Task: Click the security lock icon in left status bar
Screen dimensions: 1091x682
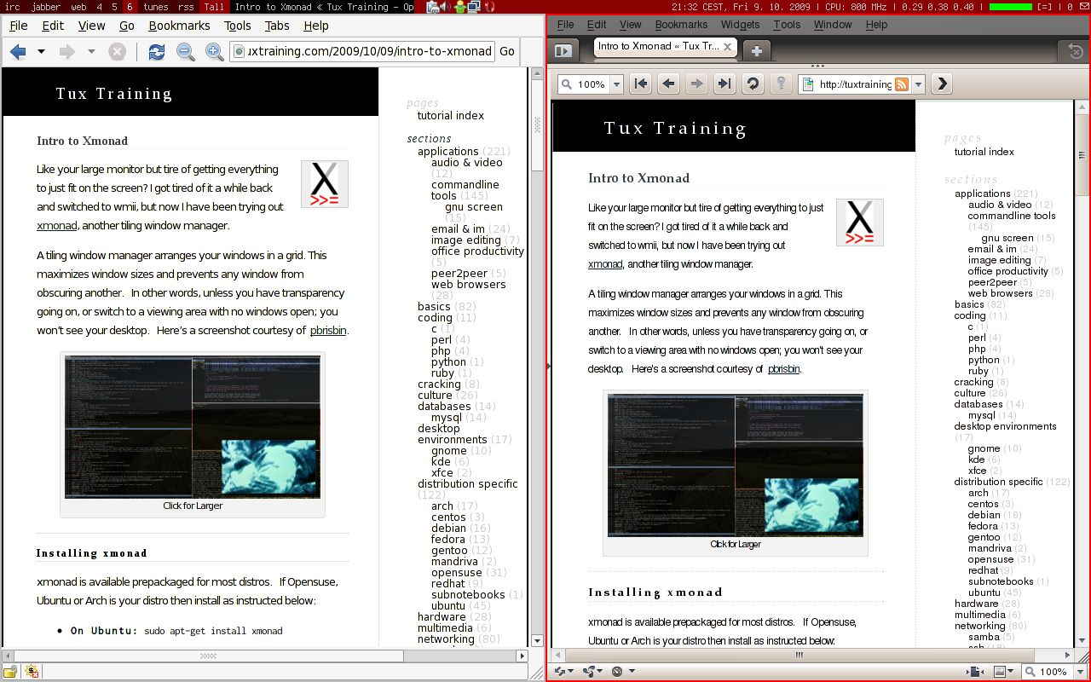Action: tap(10, 671)
